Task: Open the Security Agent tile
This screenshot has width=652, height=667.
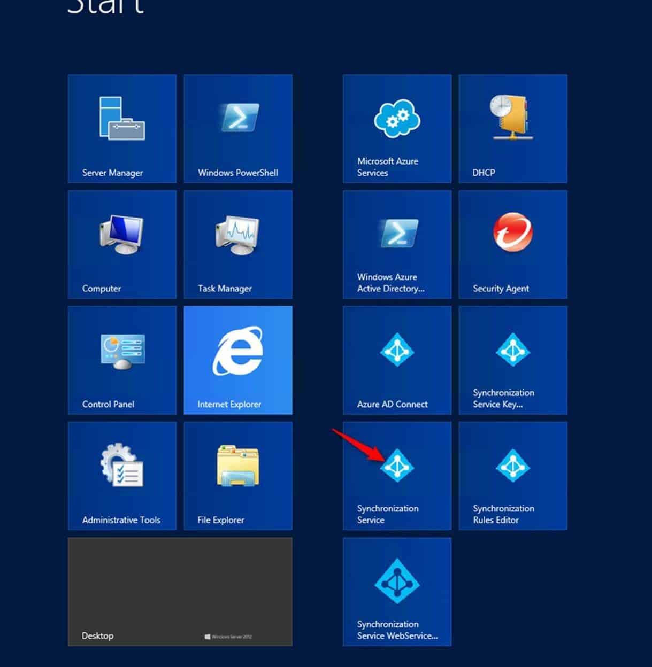Action: click(x=513, y=244)
